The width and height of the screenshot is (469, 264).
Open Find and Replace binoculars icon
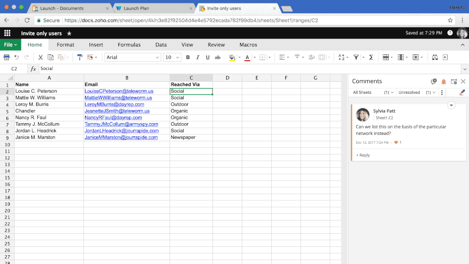click(x=435, y=57)
